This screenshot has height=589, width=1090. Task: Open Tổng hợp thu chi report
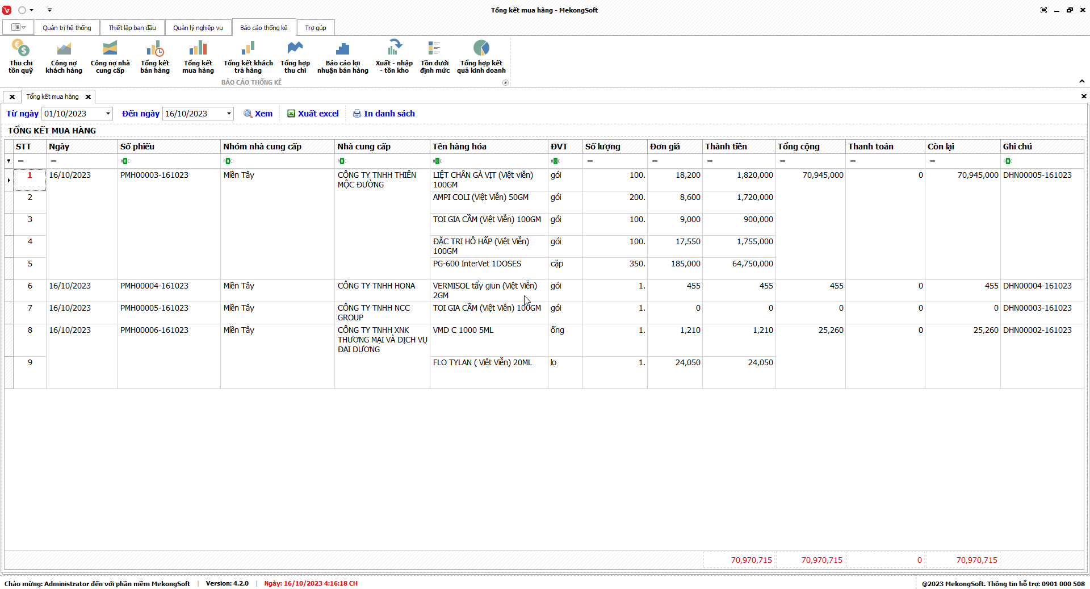(x=295, y=56)
